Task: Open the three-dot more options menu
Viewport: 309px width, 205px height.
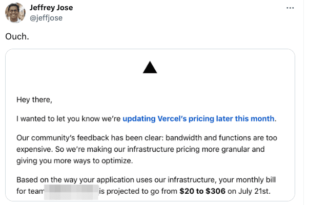Action: pyautogui.click(x=290, y=8)
